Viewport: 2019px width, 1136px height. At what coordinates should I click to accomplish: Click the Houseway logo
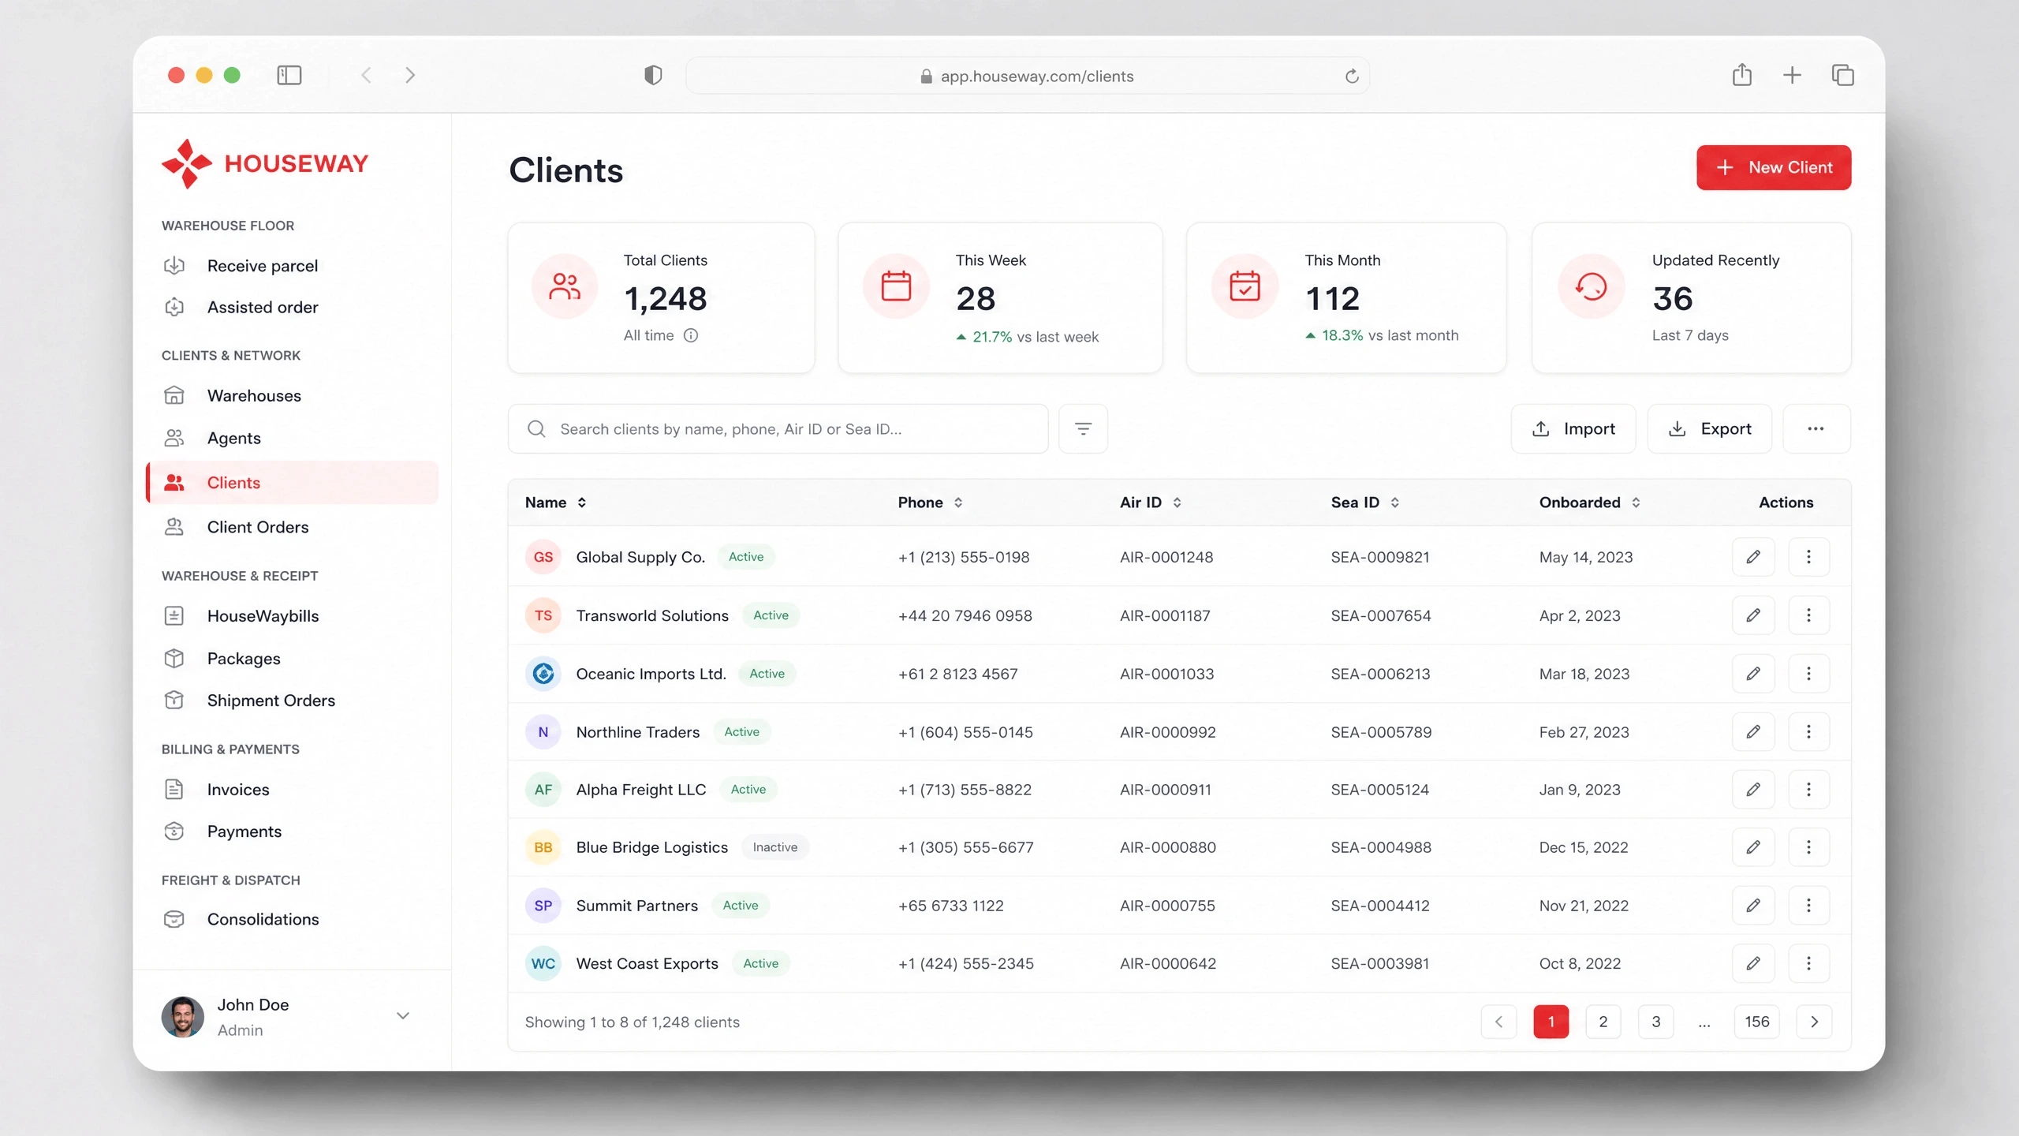[x=265, y=164]
